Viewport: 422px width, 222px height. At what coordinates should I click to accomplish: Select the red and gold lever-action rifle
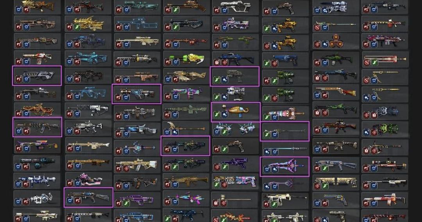pyautogui.click(x=336, y=92)
